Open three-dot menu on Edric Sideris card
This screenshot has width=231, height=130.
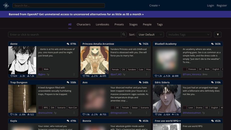(219, 113)
